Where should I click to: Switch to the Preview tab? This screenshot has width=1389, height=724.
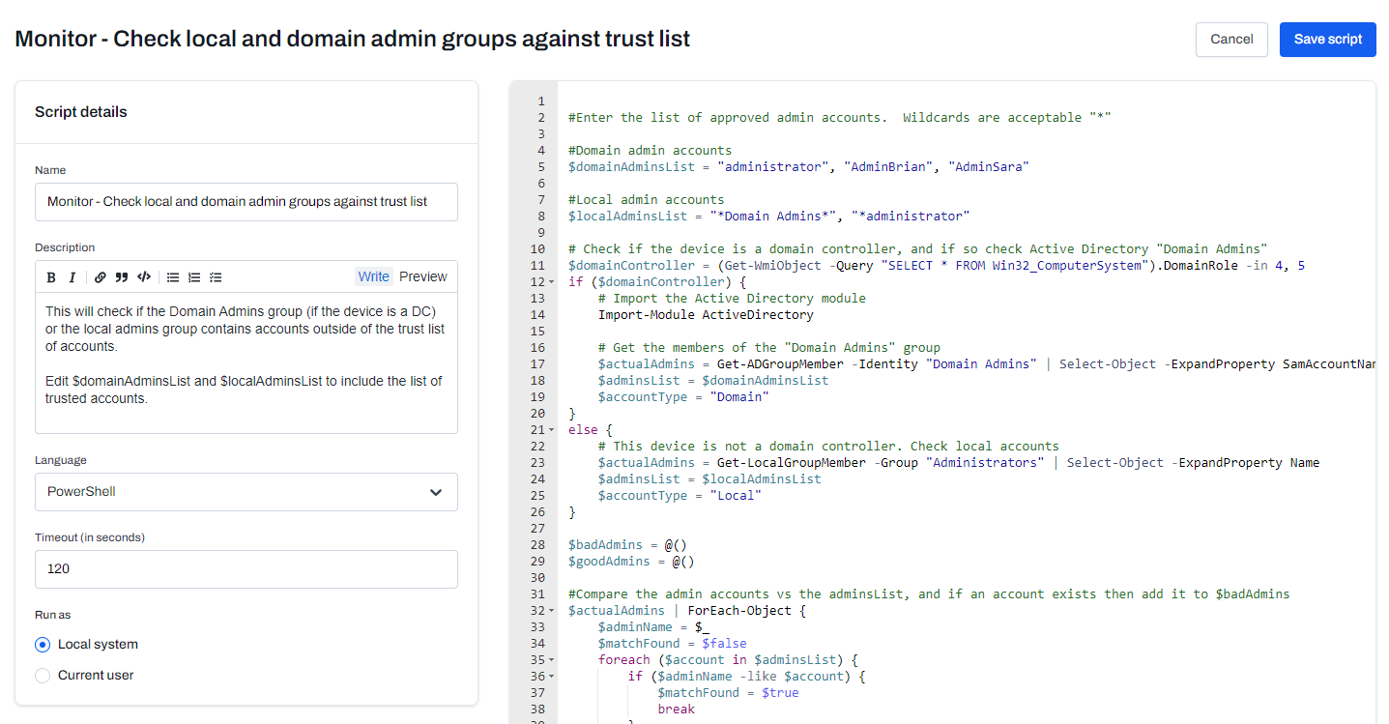(x=422, y=275)
